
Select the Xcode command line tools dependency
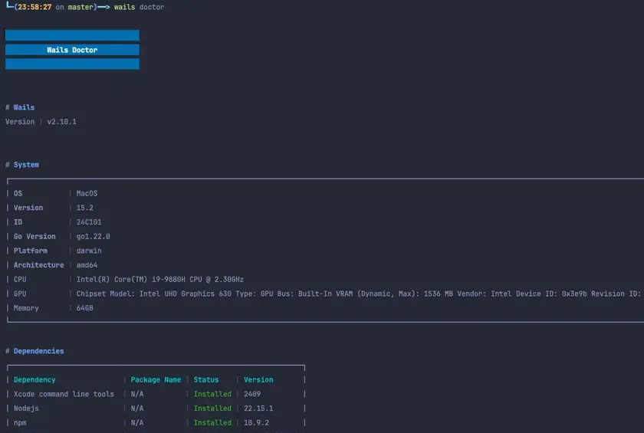[64, 394]
